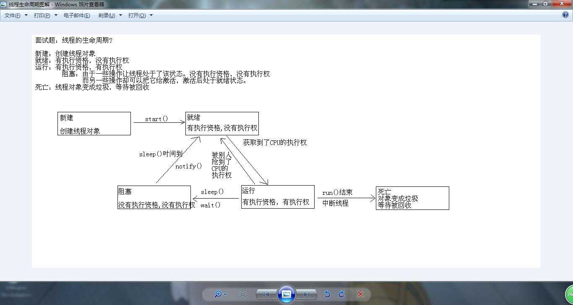Open the 刻录(U) menu
The image size is (573, 305).
point(110,16)
